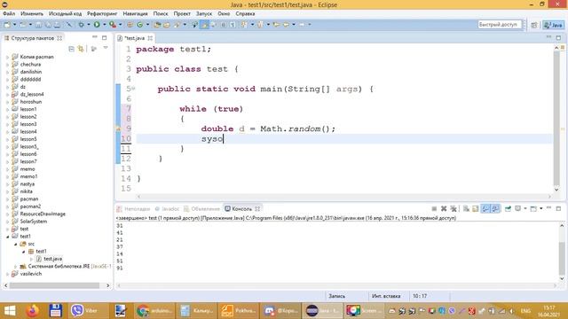This screenshot has width=568, height=319.
Task: Toggle Show Console When Standard Out Changes
Action: coord(485,209)
